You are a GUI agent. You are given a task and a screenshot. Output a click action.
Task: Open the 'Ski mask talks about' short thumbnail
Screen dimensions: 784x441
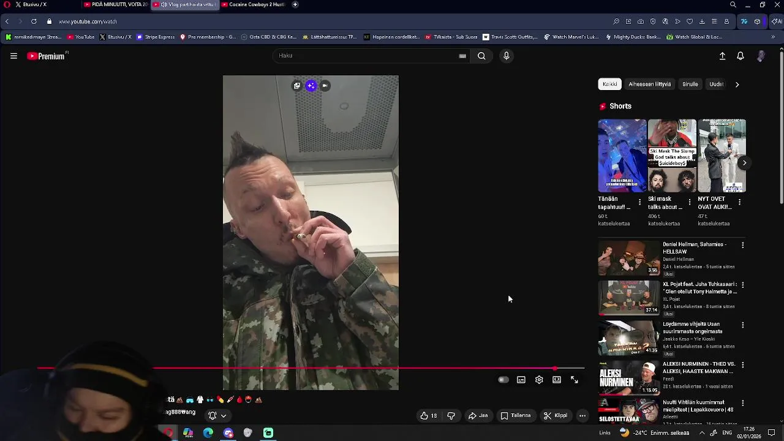672,156
